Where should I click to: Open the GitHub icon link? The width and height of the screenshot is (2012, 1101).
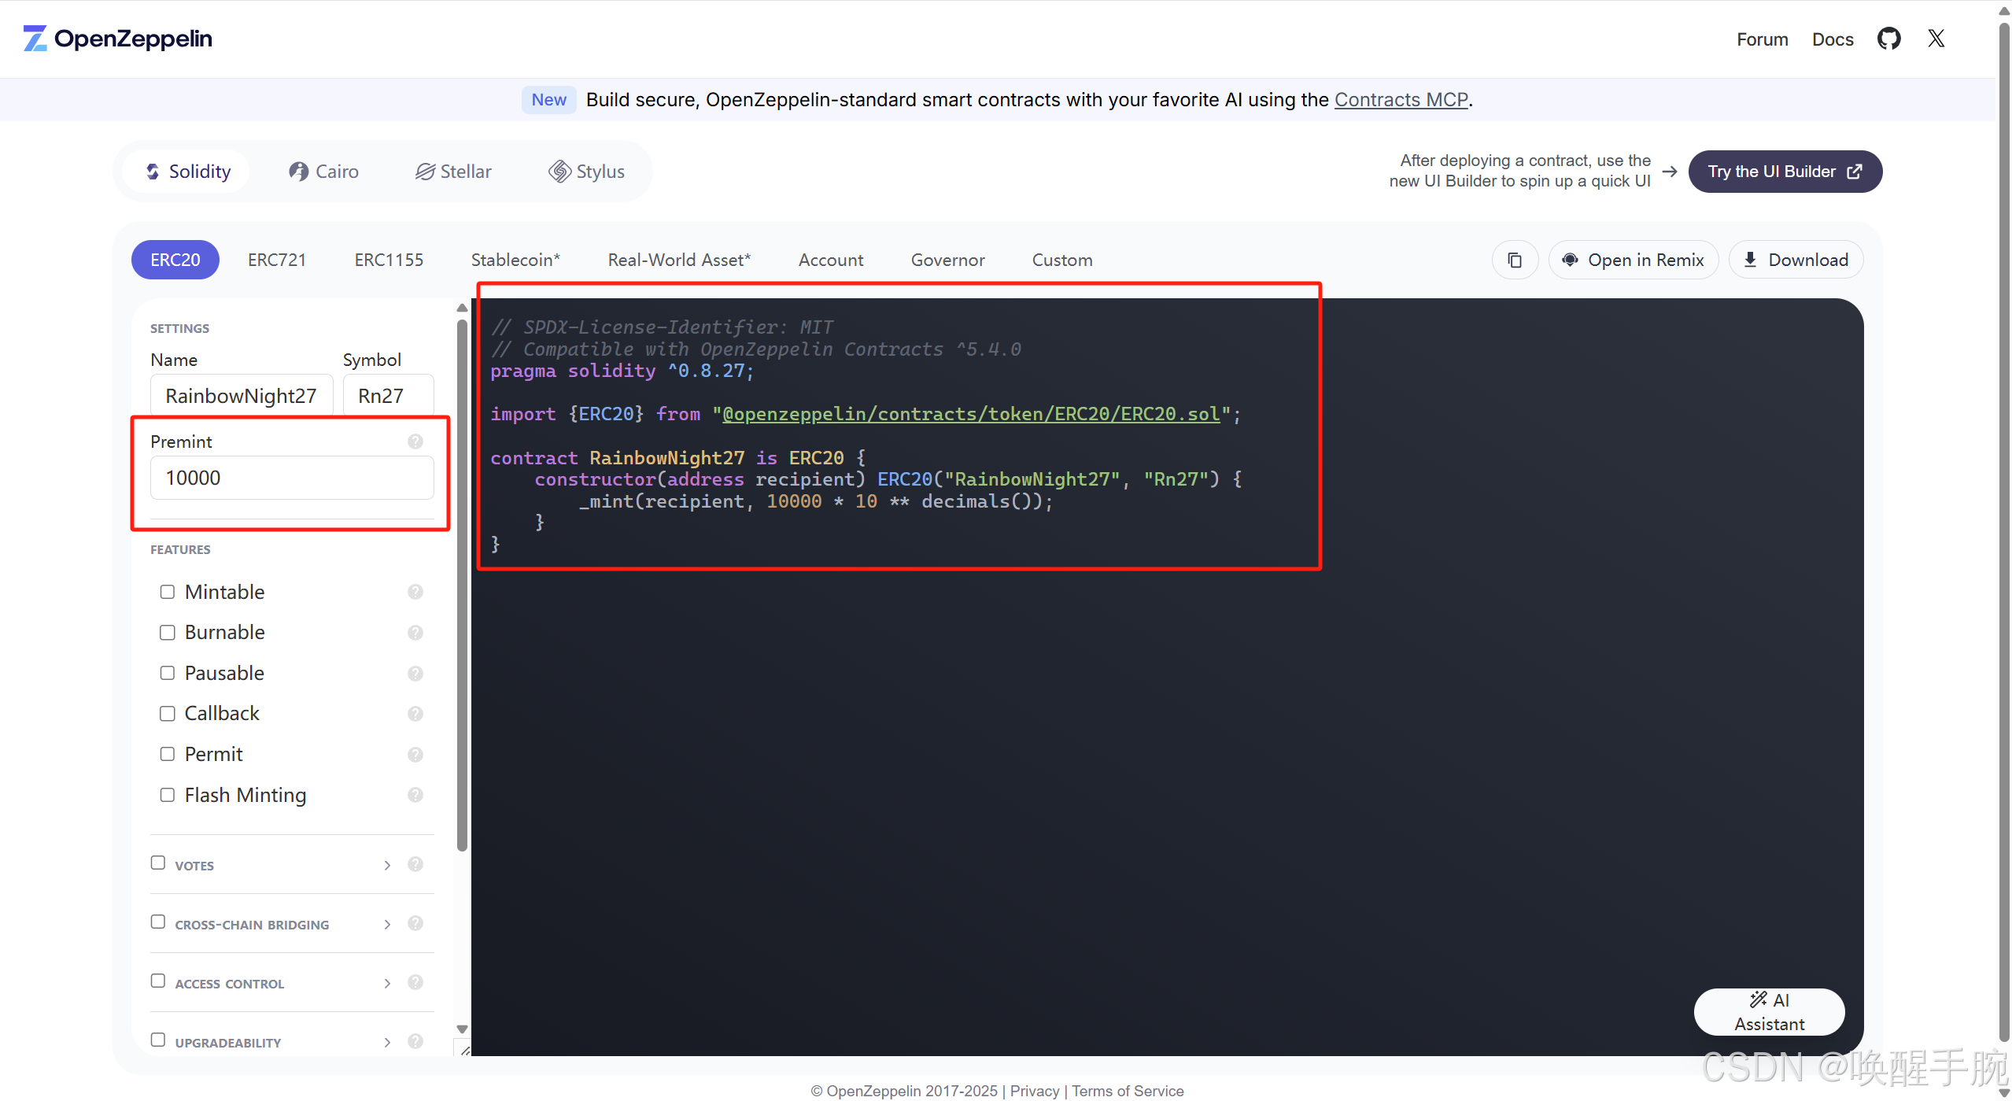[1888, 39]
